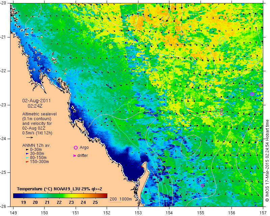Click the colour bar at 19°C dark blue
This screenshot has height=216, width=270.
coord(23,196)
